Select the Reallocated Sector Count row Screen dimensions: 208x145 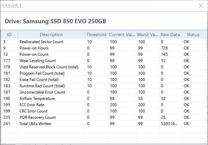[x=103, y=42]
